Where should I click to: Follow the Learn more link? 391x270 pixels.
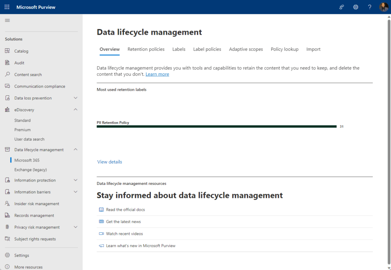[x=157, y=74]
